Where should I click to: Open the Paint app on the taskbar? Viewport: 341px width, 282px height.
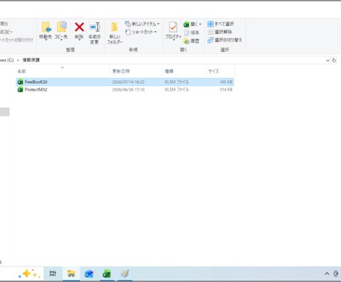125,274
